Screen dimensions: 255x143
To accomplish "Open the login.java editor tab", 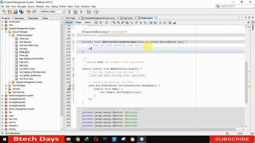I will [x=128, y=18].
